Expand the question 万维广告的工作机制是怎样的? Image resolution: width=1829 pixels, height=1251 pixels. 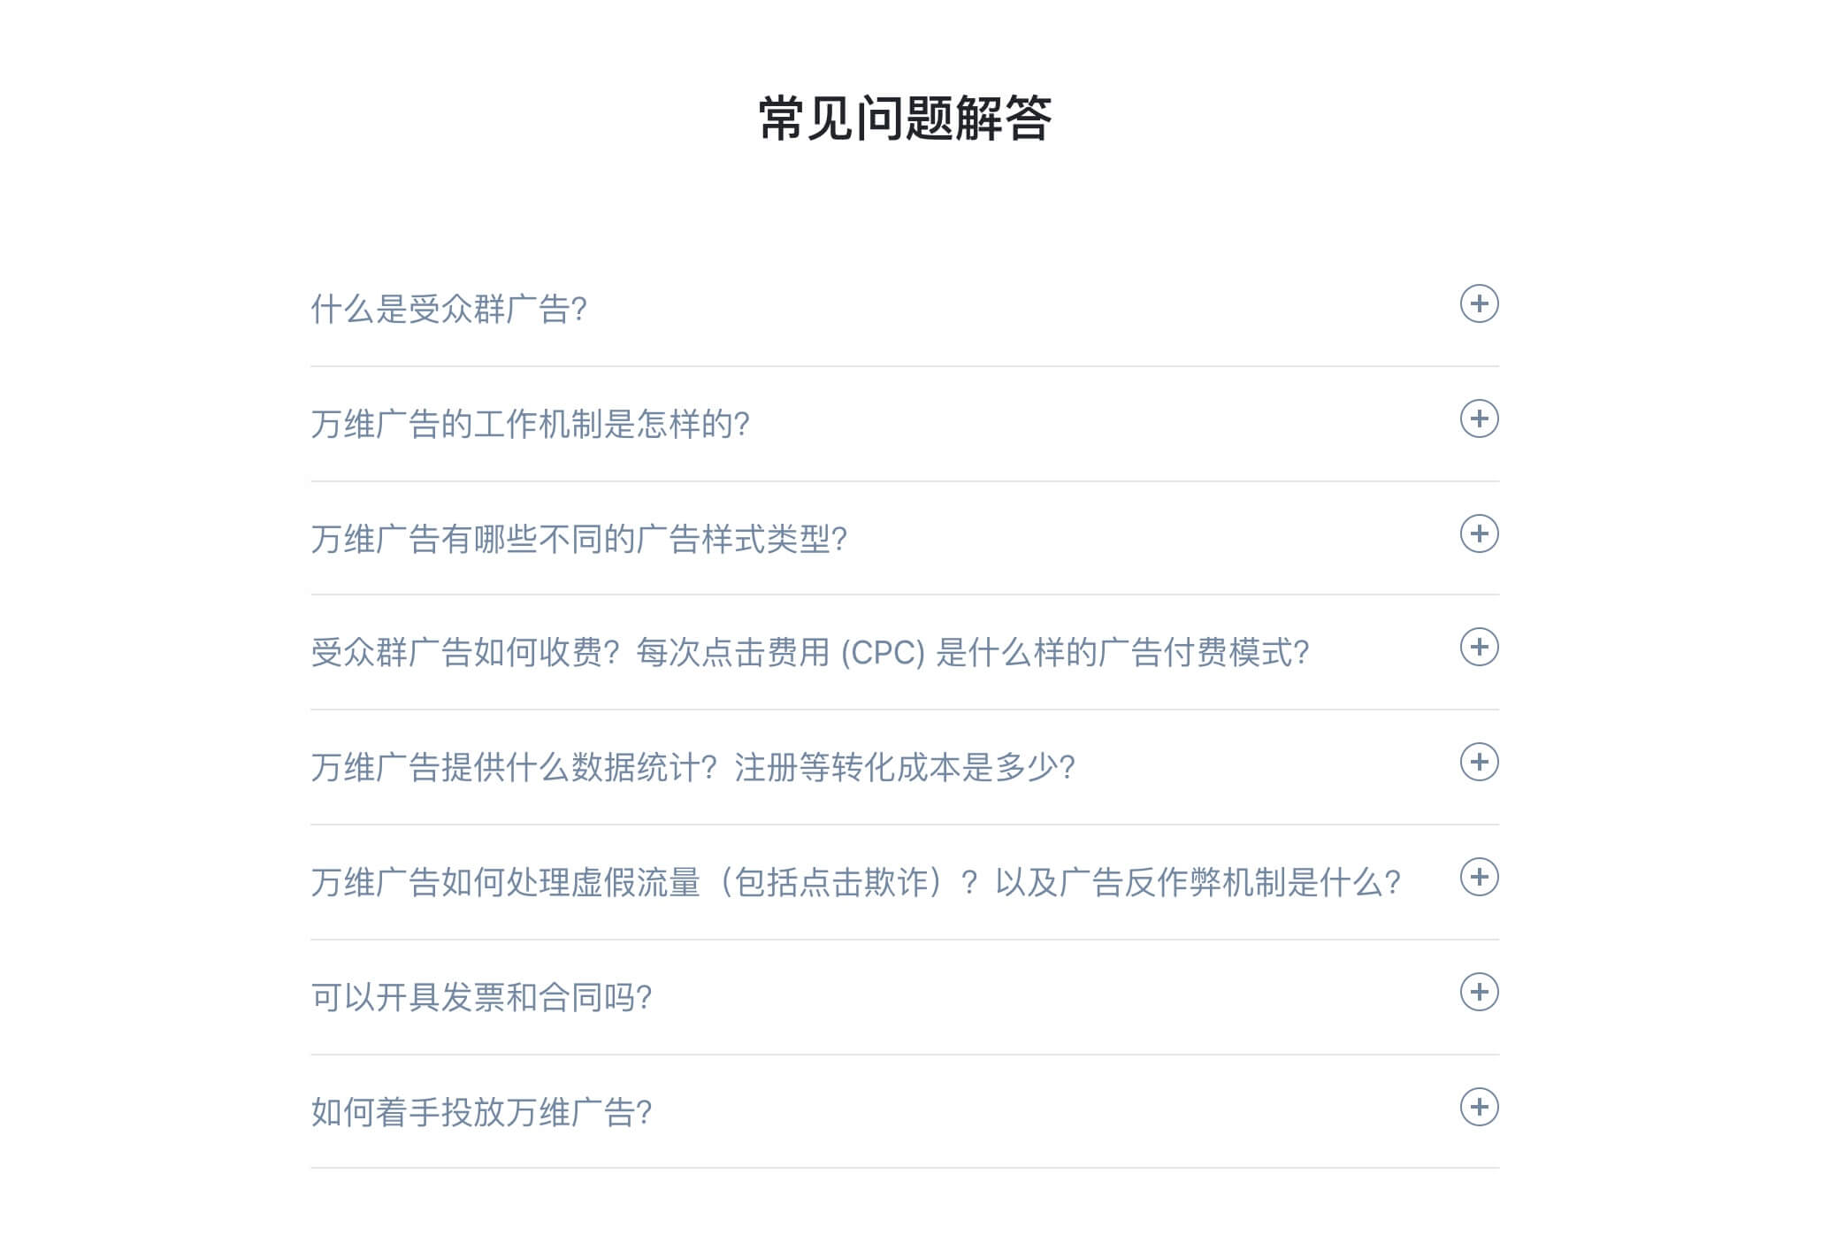[530, 425]
